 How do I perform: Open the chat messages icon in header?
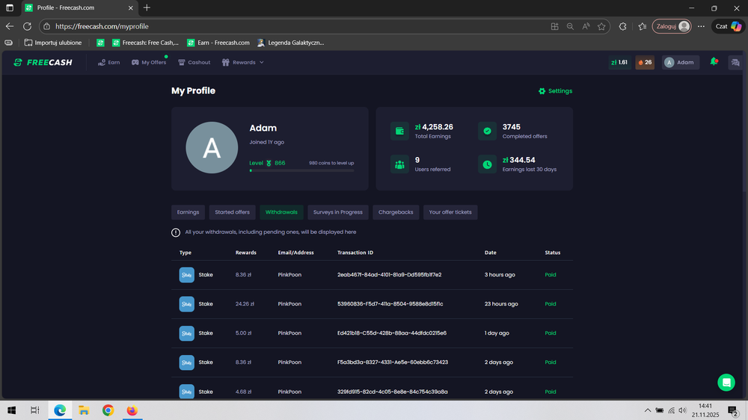[735, 63]
